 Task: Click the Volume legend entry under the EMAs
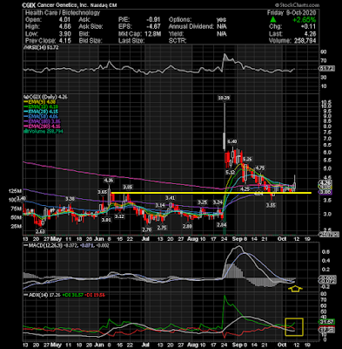pyautogui.click(x=43, y=131)
